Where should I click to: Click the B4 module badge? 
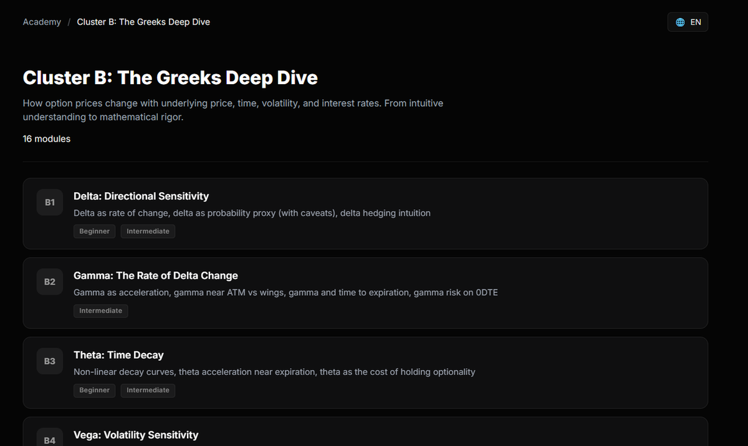tap(50, 437)
